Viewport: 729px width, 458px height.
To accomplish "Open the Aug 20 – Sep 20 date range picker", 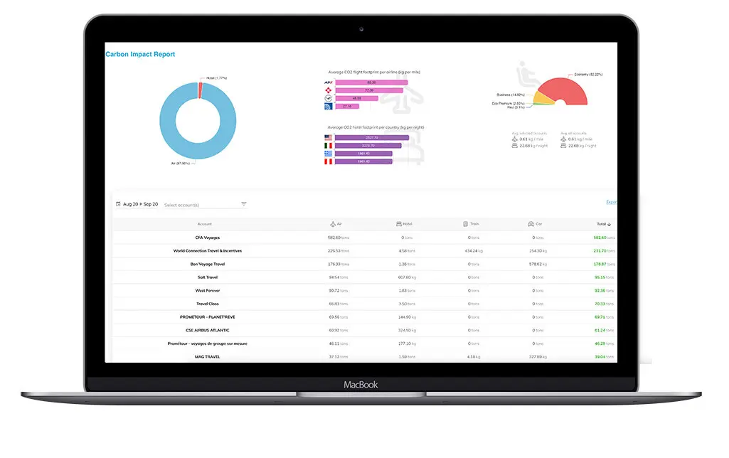I will [140, 204].
